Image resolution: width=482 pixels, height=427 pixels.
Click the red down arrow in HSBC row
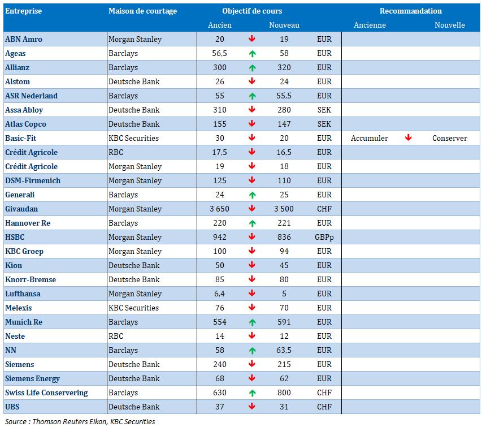point(252,236)
